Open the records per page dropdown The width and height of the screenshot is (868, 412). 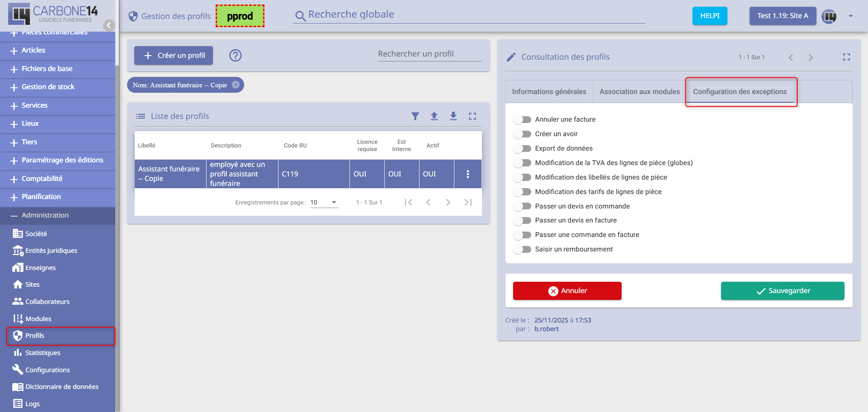point(324,203)
